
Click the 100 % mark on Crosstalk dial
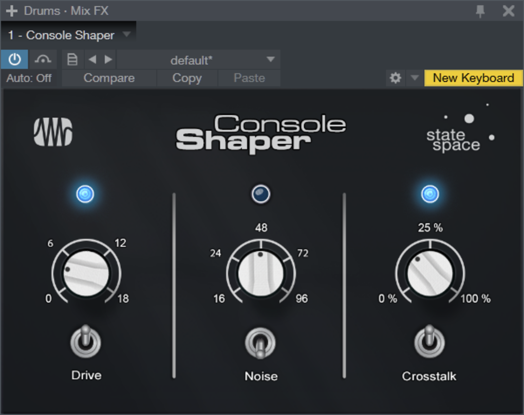pos(476,298)
